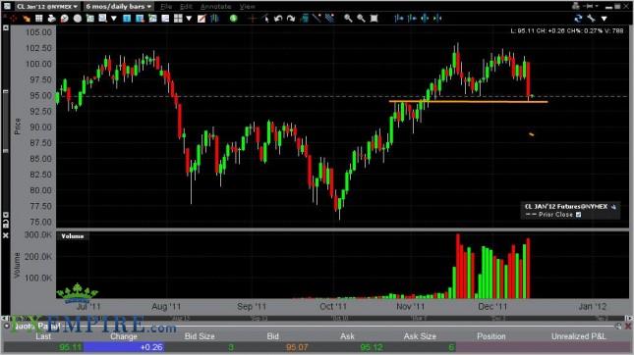634x355 pixels.
Task: Click the four-pane layout icon
Action: (x=178, y=19)
